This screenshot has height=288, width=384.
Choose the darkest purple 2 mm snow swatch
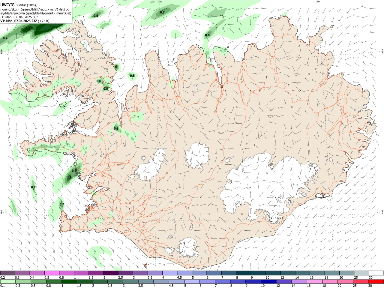[111, 273]
